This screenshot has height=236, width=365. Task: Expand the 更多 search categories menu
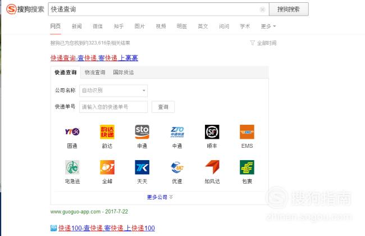[x=268, y=26]
